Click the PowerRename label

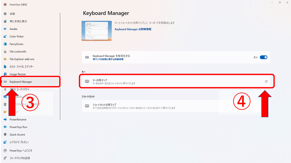(18, 119)
